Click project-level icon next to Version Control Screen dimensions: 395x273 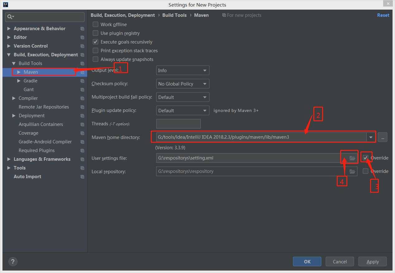82,46
